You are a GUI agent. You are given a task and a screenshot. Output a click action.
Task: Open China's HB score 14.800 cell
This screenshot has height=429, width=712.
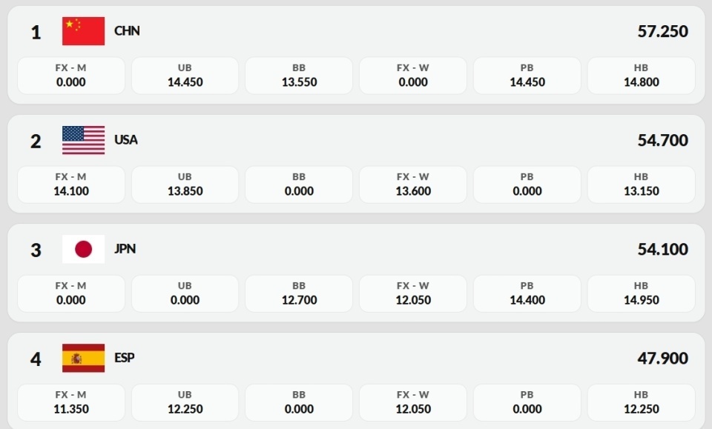[x=641, y=76]
